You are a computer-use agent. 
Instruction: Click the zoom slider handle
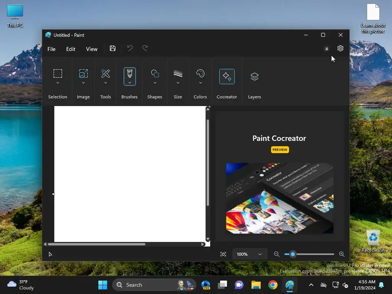pos(293,254)
